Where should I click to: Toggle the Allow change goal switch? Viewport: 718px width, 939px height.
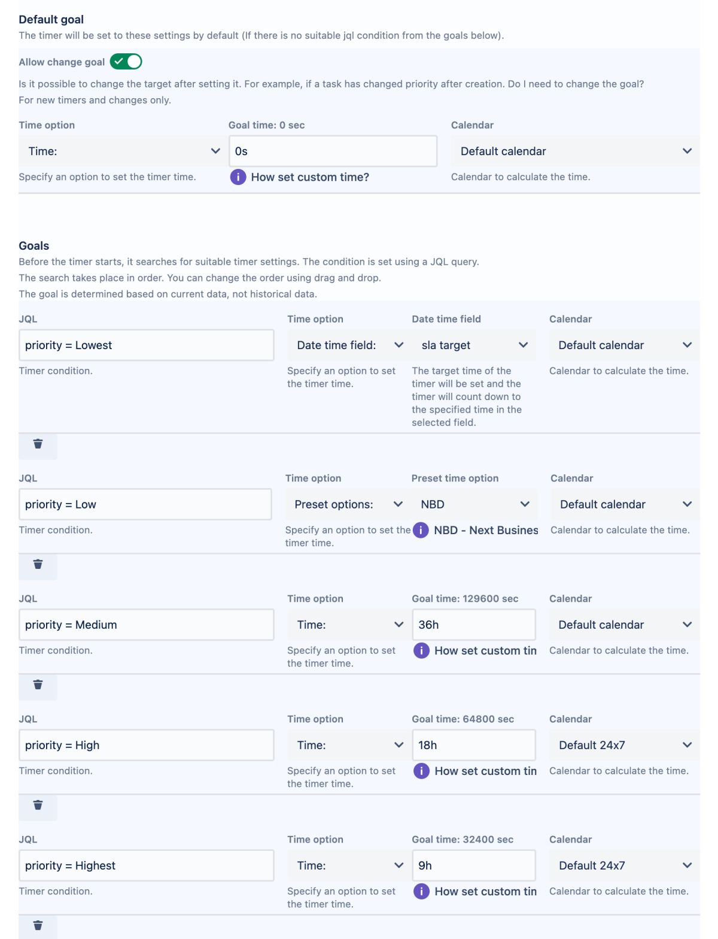(126, 62)
